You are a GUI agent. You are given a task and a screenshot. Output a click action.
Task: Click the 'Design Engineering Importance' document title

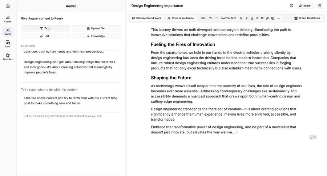click(157, 6)
